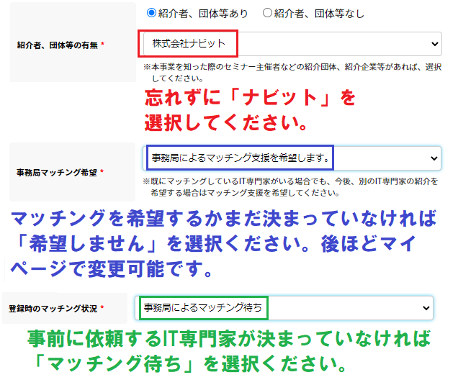Click the red asterisk beside 紹介者、団体等の有無
458x385 pixels.
(x=103, y=45)
